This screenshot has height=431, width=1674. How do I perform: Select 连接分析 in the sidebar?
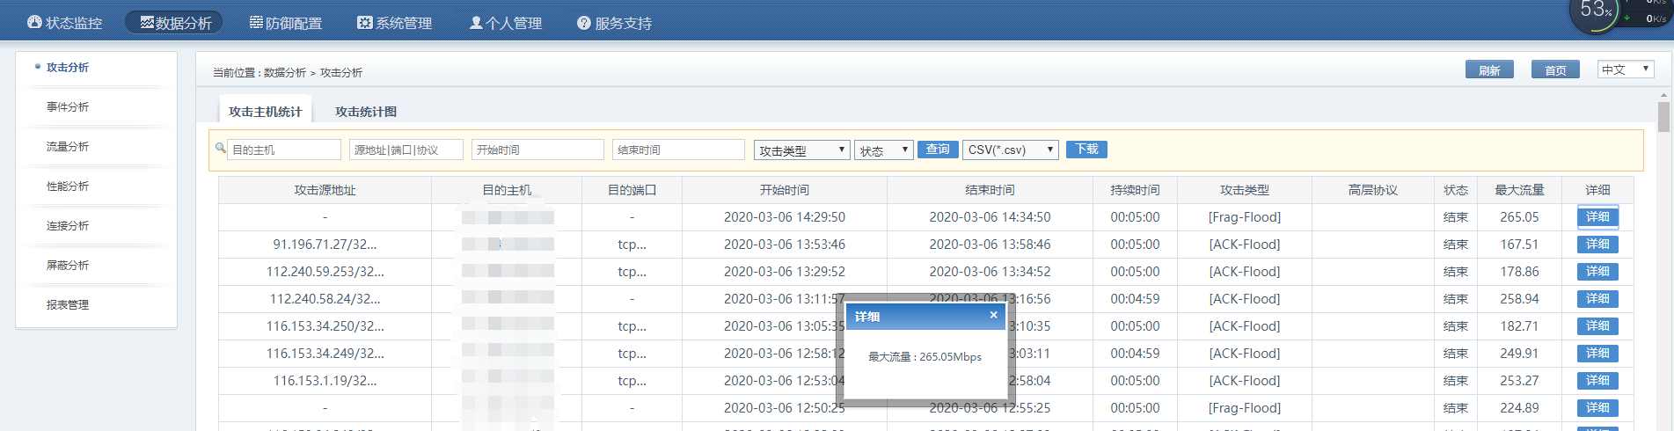(x=68, y=225)
